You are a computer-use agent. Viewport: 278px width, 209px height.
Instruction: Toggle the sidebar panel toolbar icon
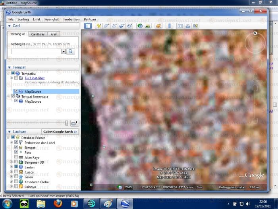coord(88,26)
